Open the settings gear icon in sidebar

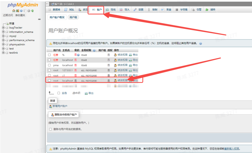pyautogui.click(x=29, y=11)
